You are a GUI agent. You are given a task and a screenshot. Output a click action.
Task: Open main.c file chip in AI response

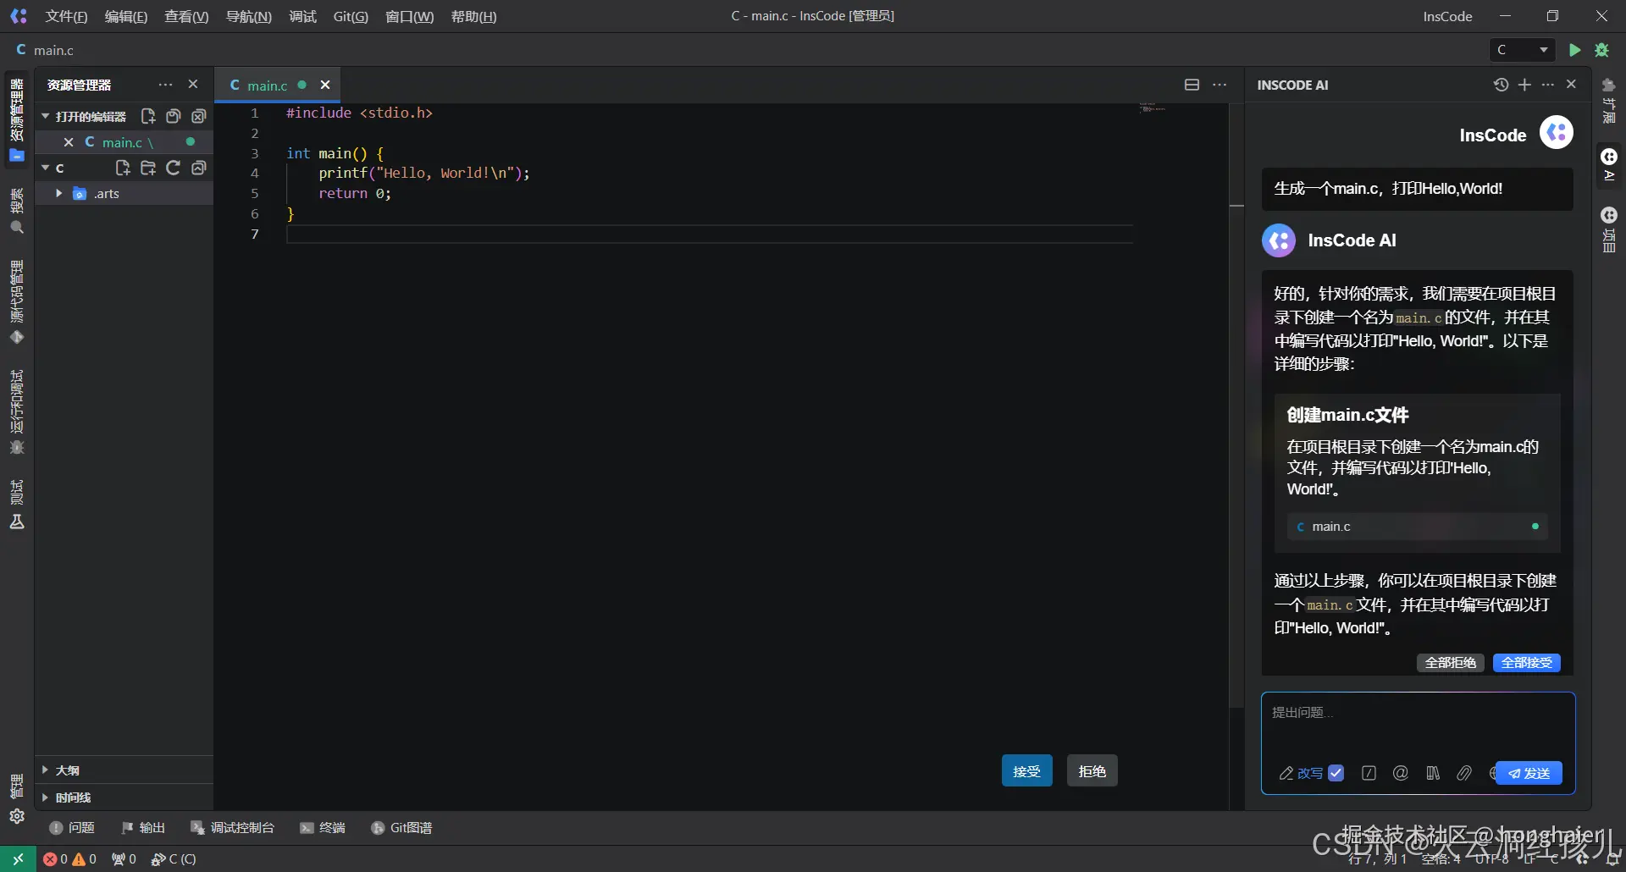pos(1418,527)
